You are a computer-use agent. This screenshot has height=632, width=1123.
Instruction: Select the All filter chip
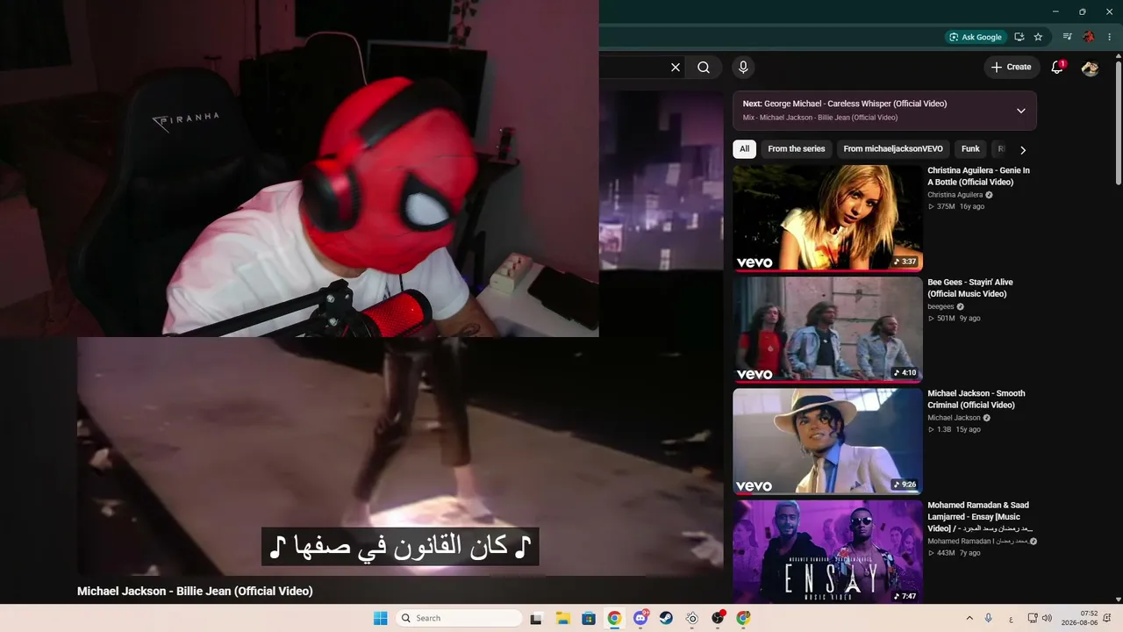[x=744, y=149]
